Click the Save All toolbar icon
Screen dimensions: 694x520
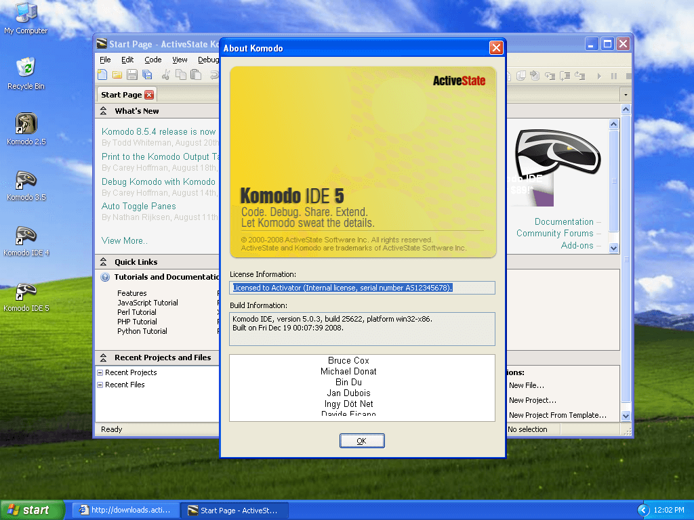point(146,75)
